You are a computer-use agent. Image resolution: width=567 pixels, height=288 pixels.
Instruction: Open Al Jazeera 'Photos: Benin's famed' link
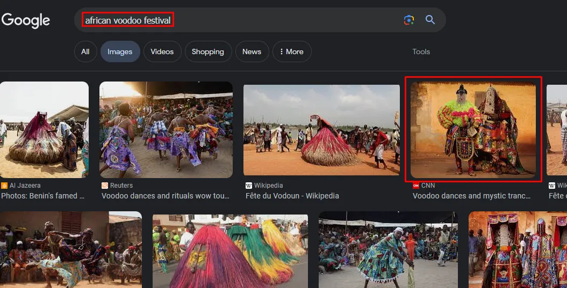42,196
